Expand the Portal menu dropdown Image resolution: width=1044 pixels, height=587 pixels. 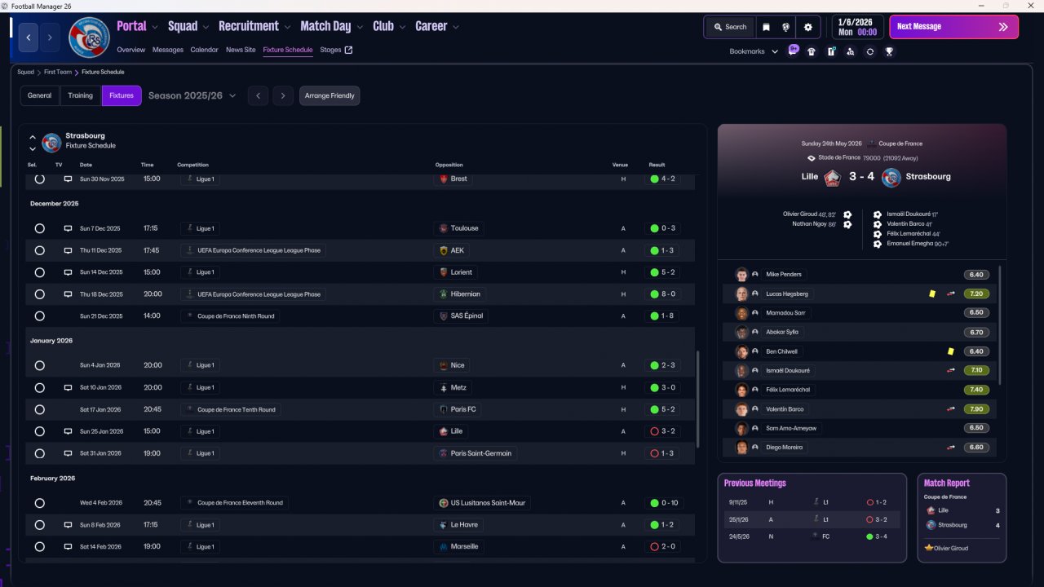pyautogui.click(x=153, y=27)
